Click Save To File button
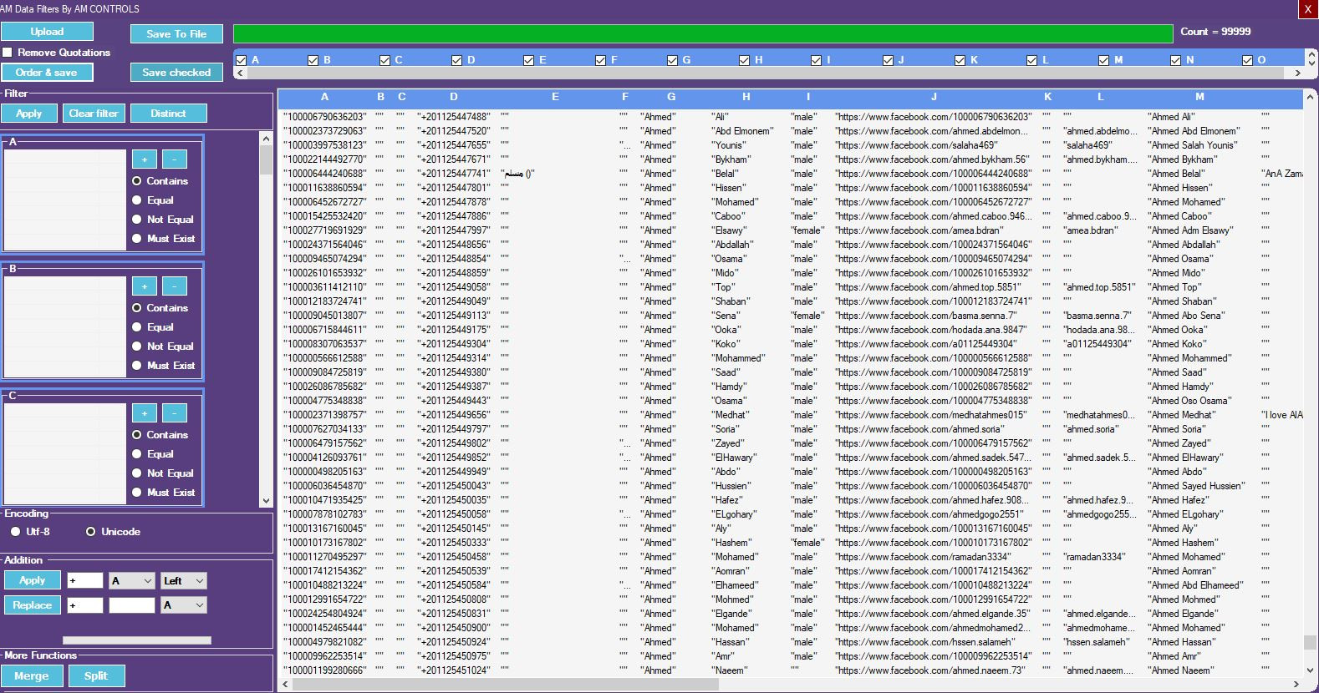1319x693 pixels. (176, 34)
